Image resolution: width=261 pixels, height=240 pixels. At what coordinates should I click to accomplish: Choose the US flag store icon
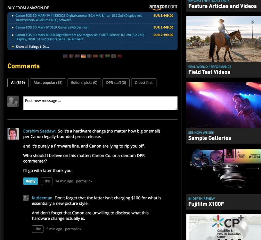coord(65,56)
